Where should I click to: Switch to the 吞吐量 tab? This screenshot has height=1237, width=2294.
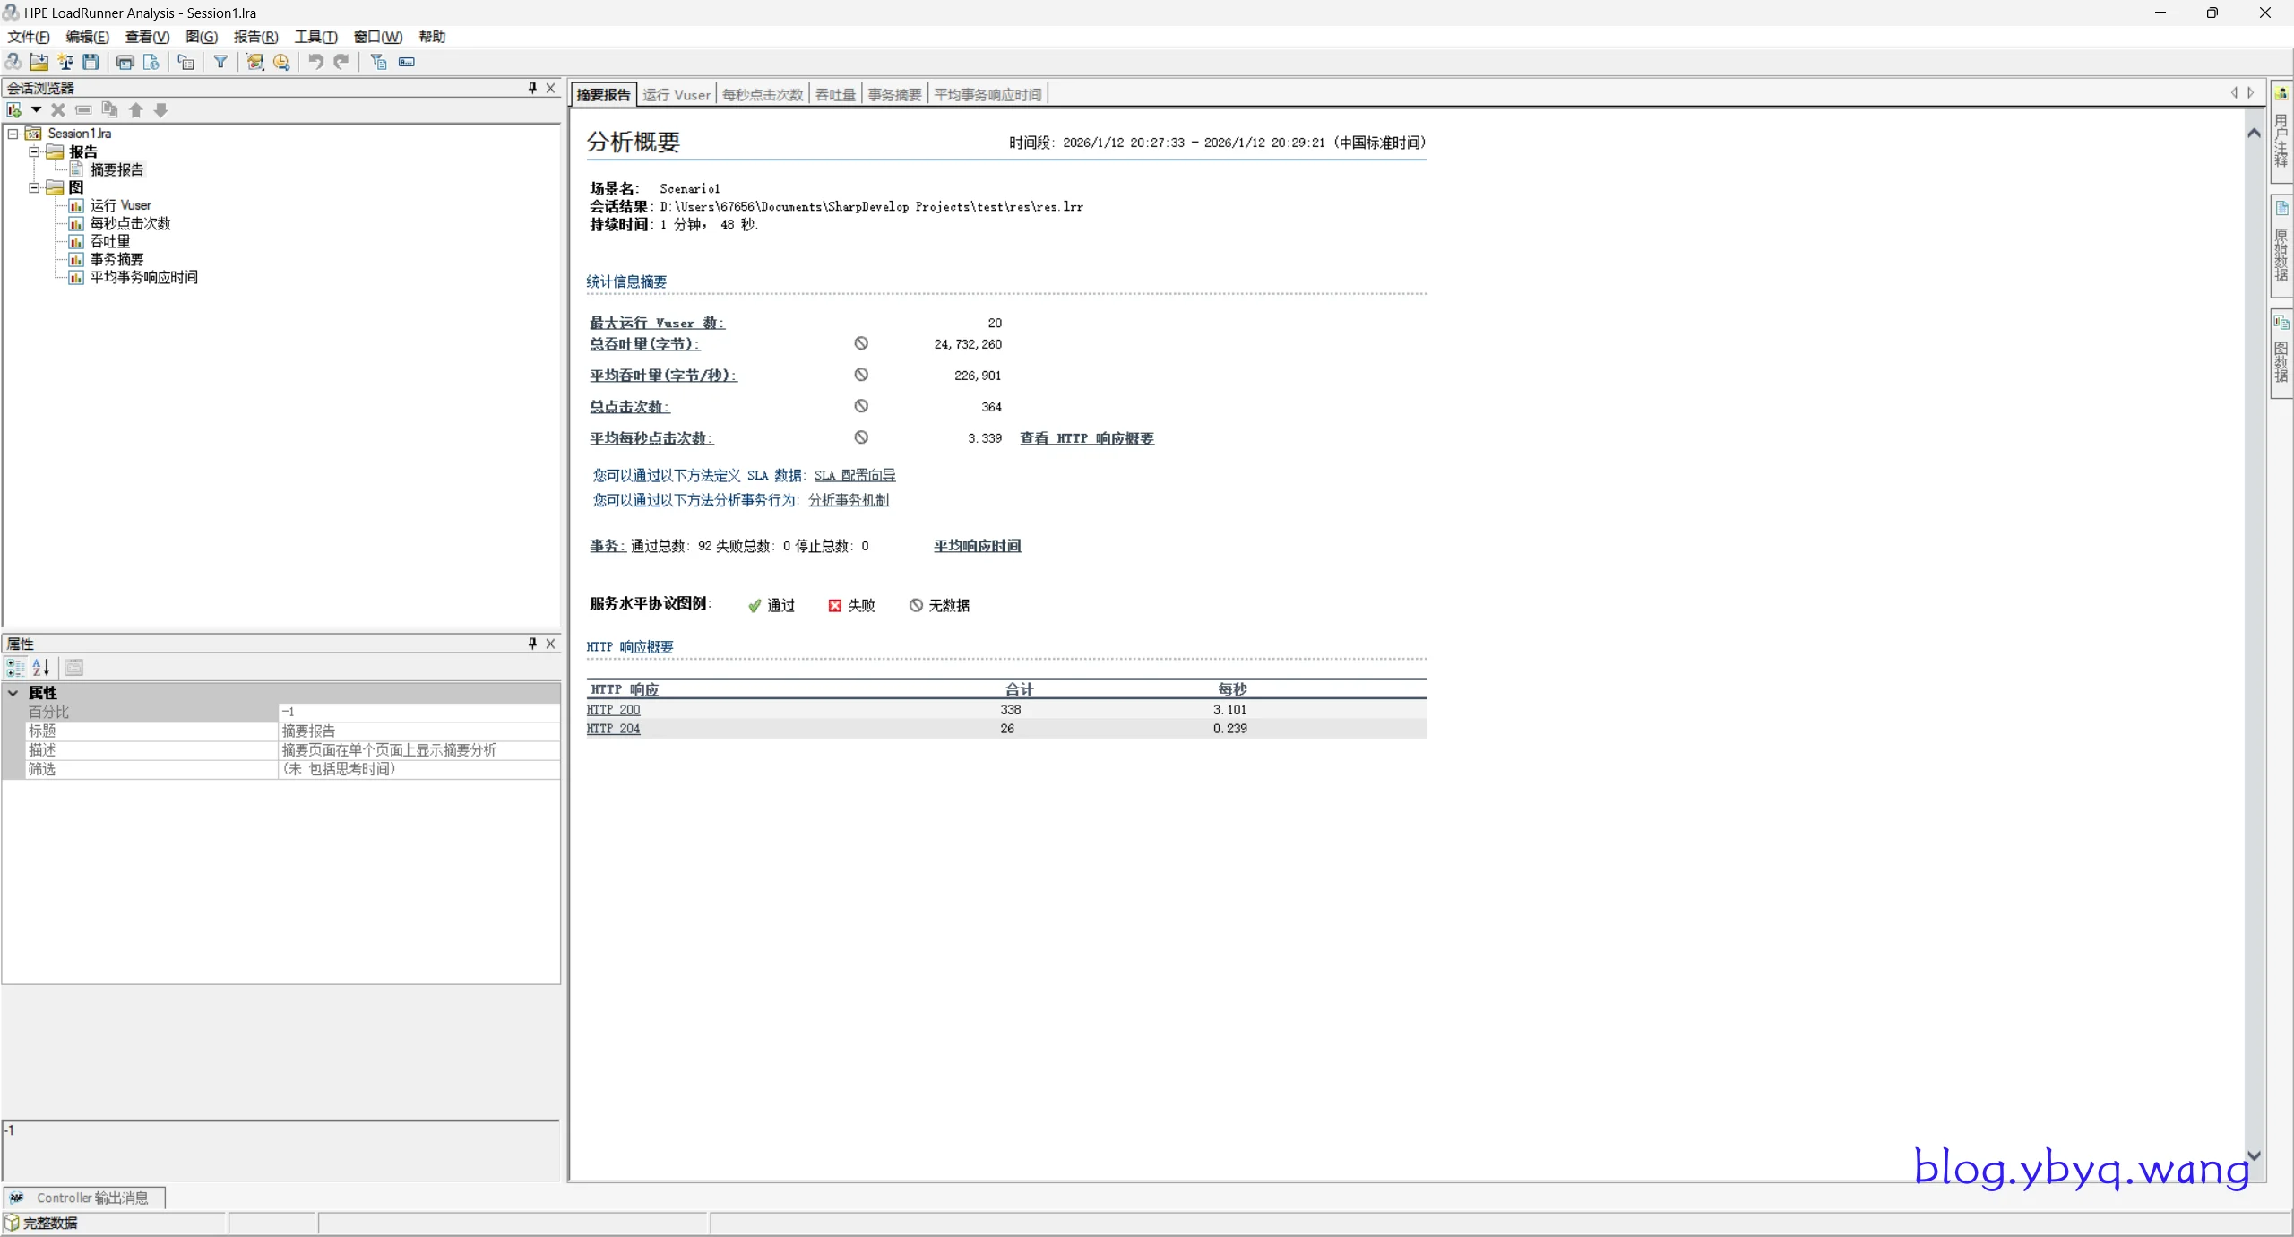pyautogui.click(x=834, y=95)
